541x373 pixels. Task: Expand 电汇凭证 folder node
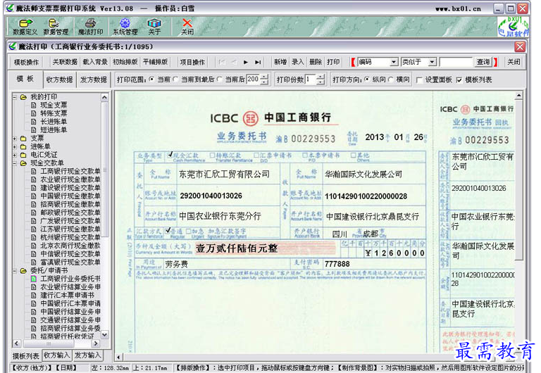pyautogui.click(x=15, y=155)
